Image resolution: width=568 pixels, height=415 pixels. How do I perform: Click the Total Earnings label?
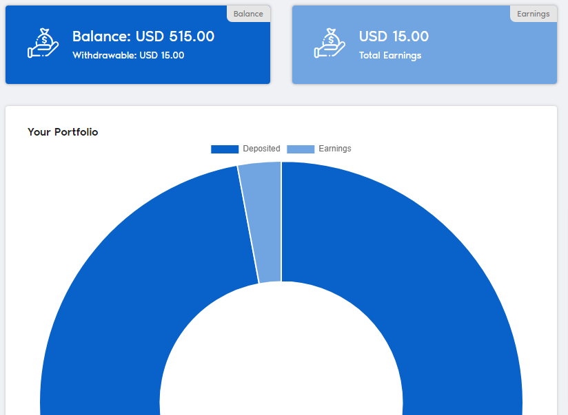point(390,55)
